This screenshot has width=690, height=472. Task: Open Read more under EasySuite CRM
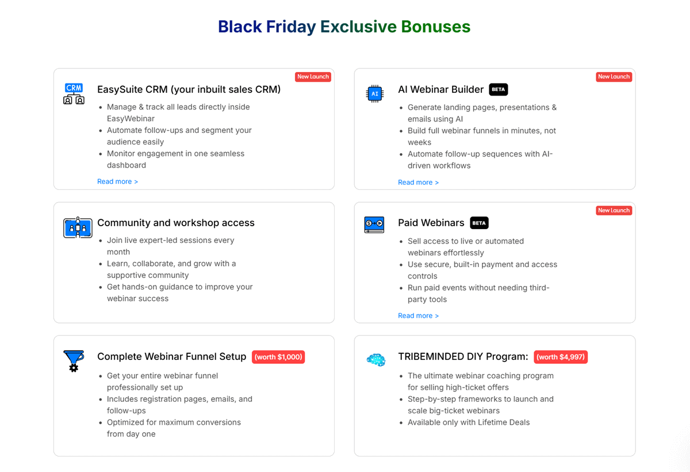[x=117, y=181]
